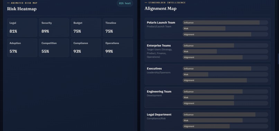Click Polaris Launch Team Alignment bar
This screenshot has width=279, height=131.
click(x=225, y=34)
